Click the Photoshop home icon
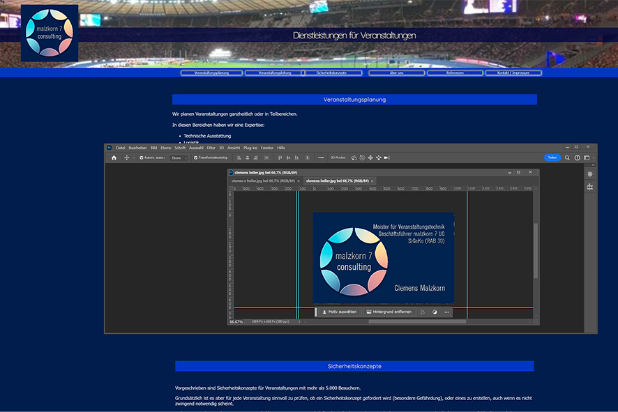 pyautogui.click(x=114, y=158)
